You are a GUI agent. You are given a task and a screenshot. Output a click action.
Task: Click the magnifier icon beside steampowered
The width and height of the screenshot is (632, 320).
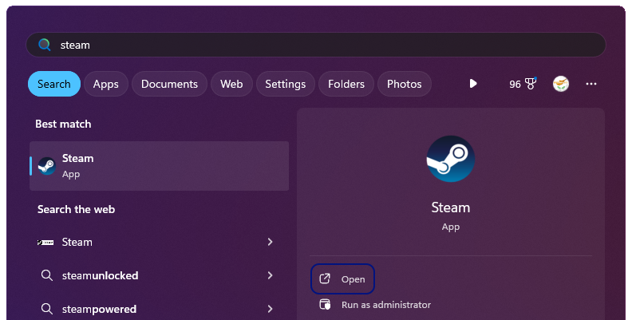(x=47, y=309)
